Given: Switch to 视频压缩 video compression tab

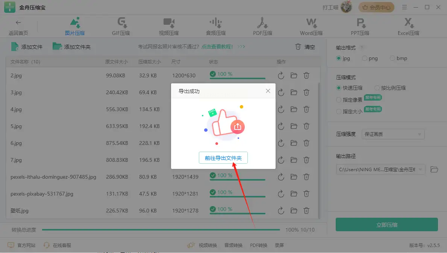Looking at the screenshot, I should coord(169,27).
